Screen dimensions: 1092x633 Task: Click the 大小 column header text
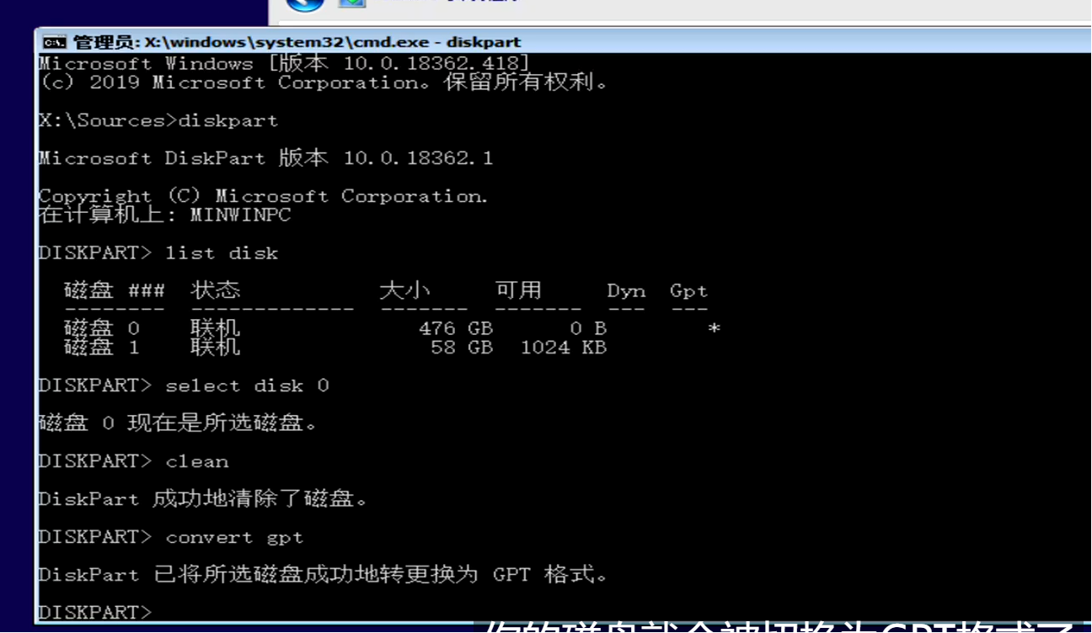404,290
